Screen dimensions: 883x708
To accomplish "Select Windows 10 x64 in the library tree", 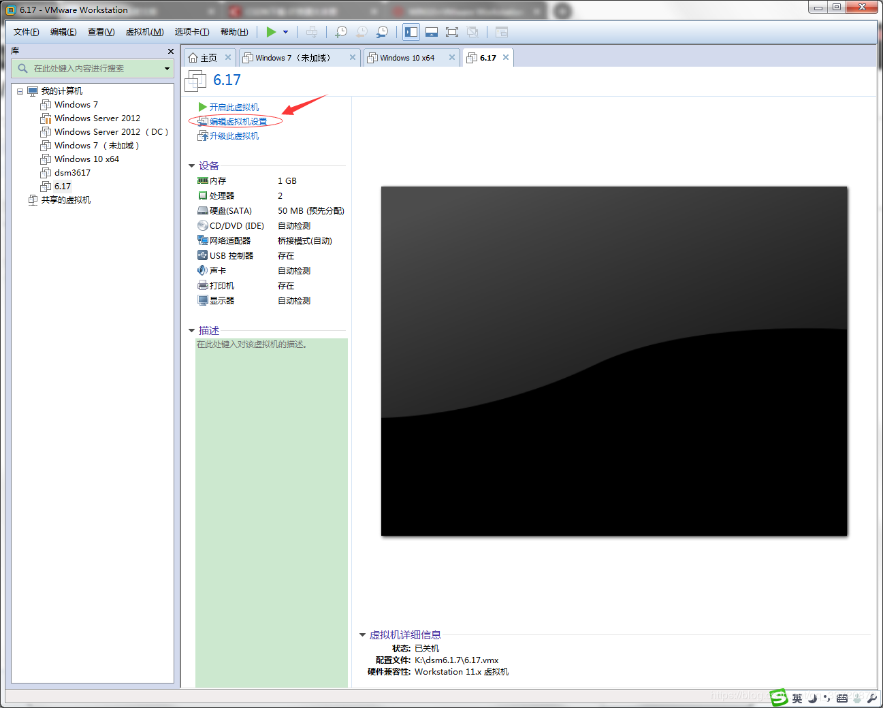I will pos(80,159).
